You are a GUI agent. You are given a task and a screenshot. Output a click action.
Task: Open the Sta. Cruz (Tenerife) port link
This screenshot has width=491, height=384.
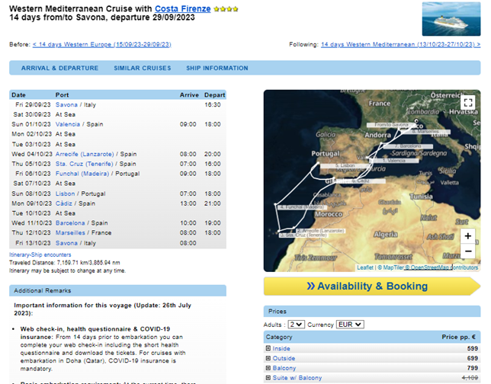tap(84, 164)
